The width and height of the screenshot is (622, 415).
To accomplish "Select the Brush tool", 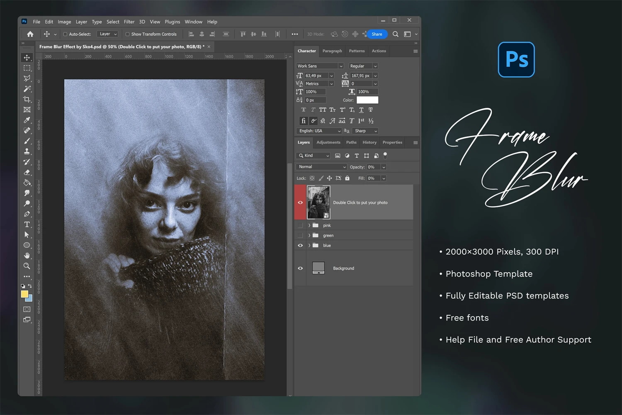I will pos(27,141).
